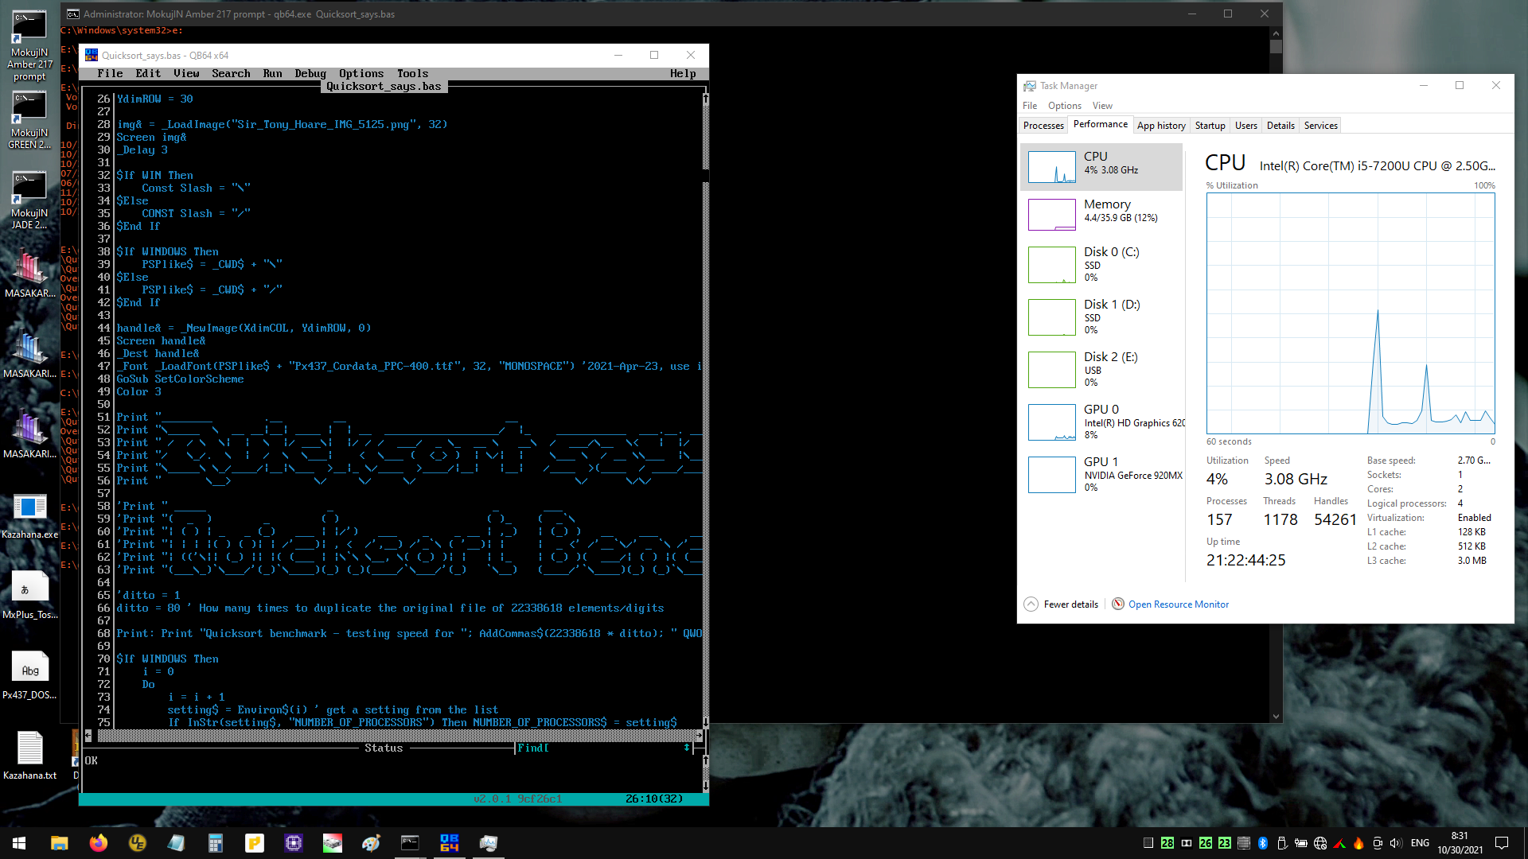
Task: Open Task Manager File menu
Action: tap(1030, 106)
